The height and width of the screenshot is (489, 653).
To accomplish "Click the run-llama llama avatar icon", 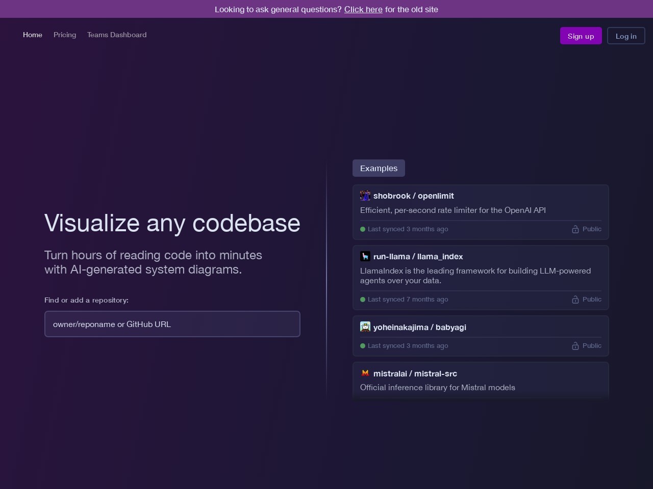I will point(365,256).
